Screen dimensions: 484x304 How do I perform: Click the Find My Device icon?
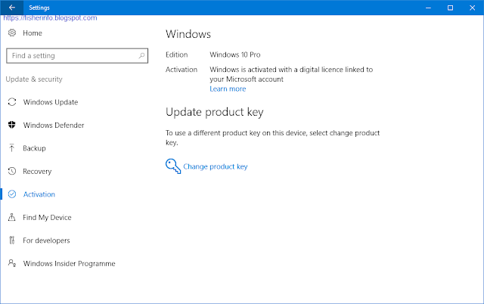pyautogui.click(x=12, y=217)
